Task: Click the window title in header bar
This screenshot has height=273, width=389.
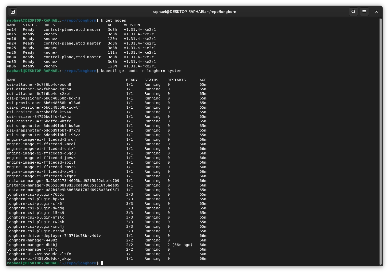Action: click(194, 12)
